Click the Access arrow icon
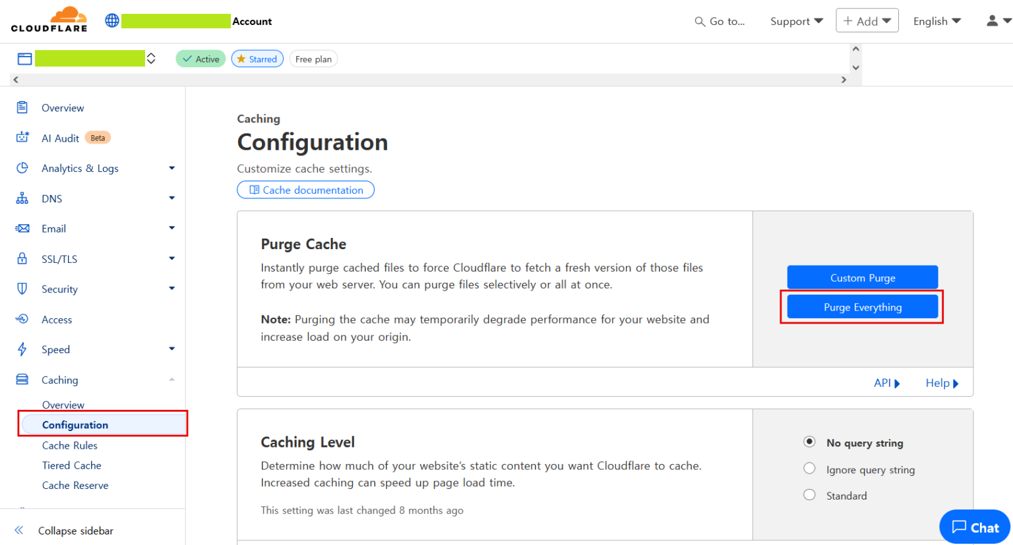Image resolution: width=1013 pixels, height=545 pixels. point(22,319)
